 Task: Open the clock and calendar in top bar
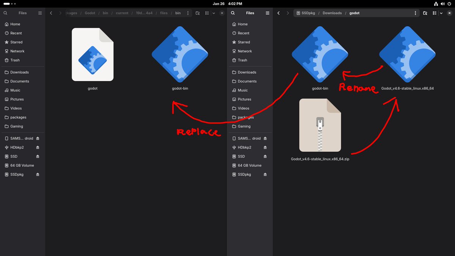(x=227, y=3)
